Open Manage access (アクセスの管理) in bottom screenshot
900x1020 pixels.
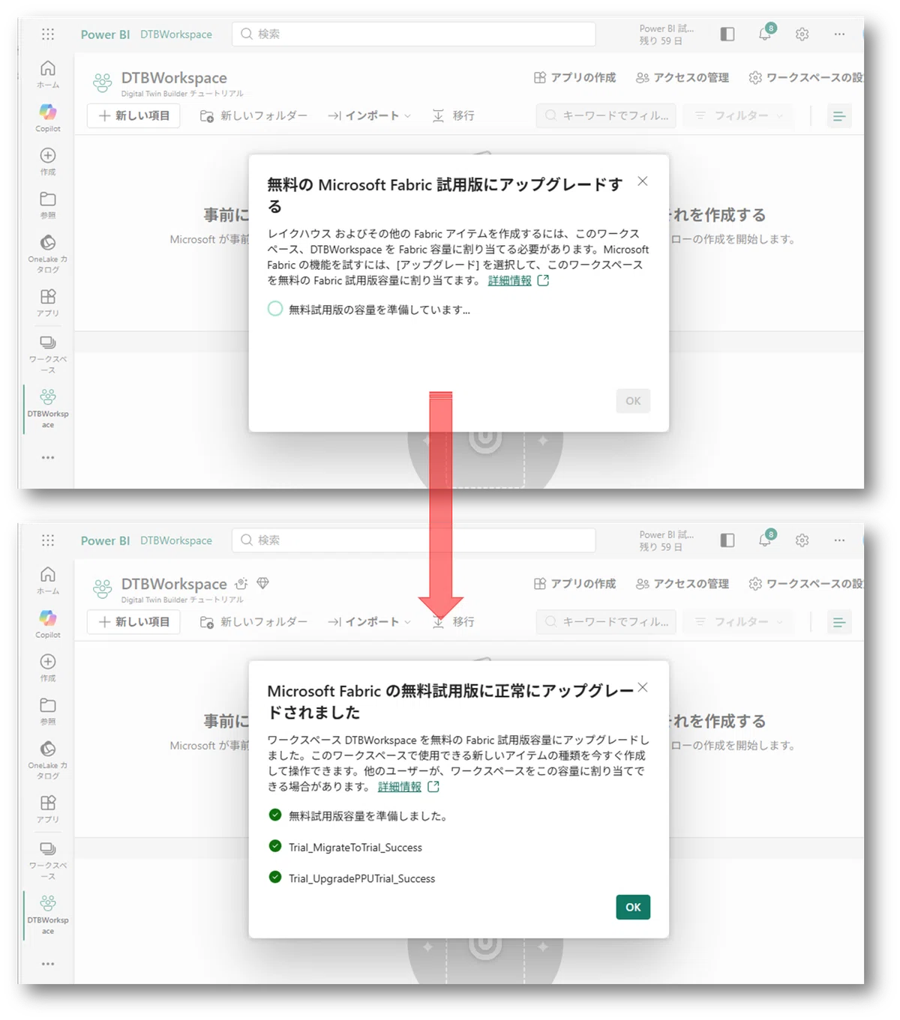[x=682, y=584]
